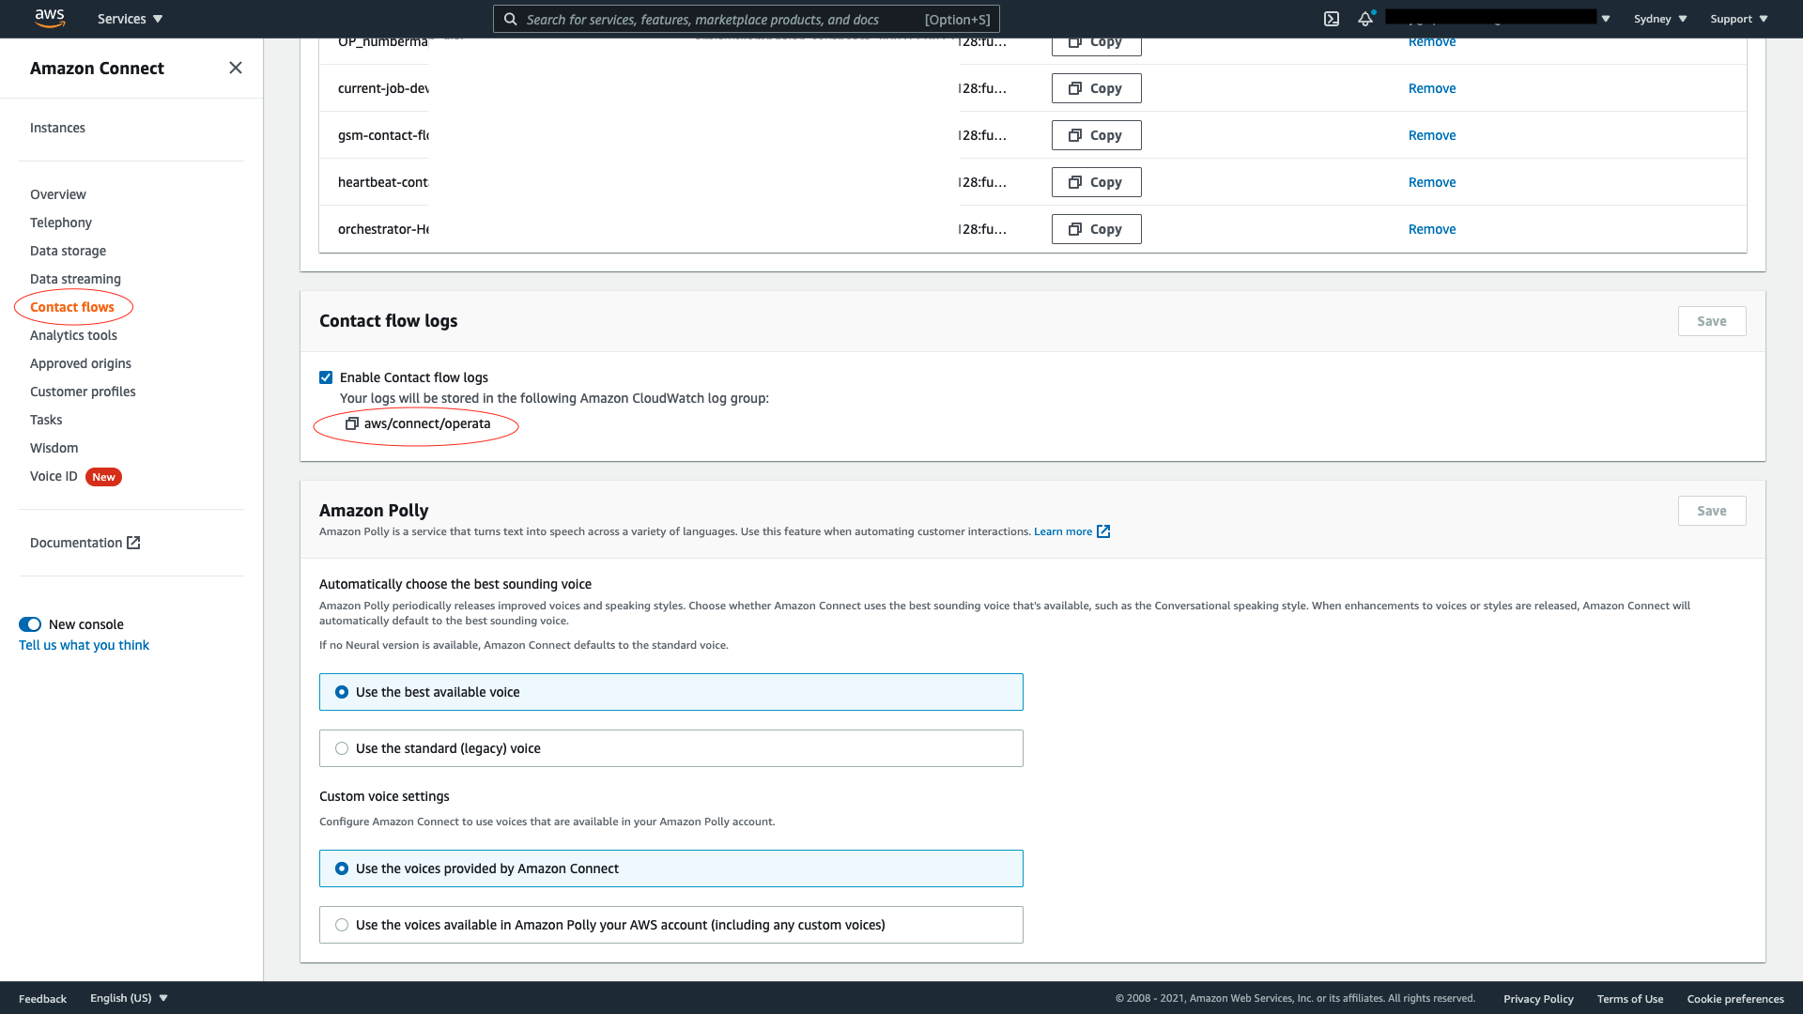Select voices available in your AWS account
Viewport: 1803px width, 1014px height.
[342, 925]
